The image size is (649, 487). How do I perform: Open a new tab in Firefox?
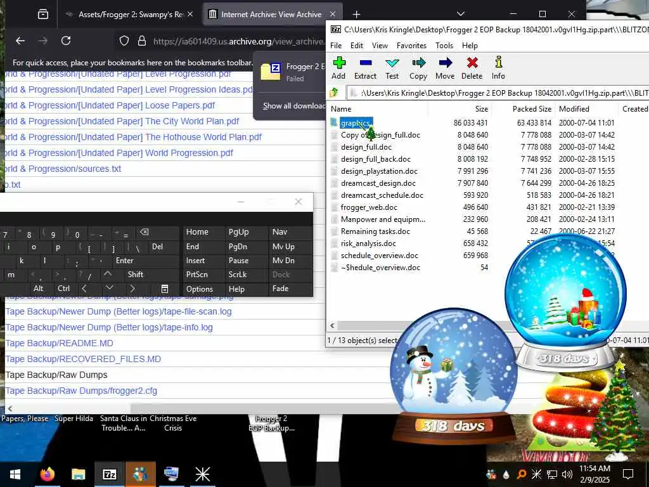coord(356,15)
